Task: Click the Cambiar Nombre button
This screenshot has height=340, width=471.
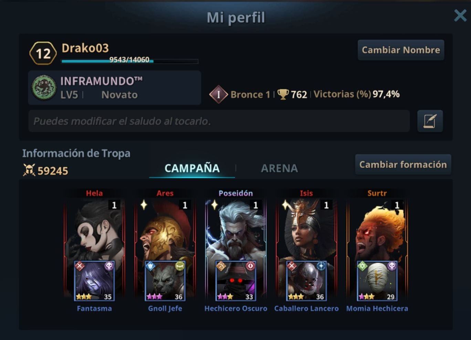Action: tap(401, 50)
